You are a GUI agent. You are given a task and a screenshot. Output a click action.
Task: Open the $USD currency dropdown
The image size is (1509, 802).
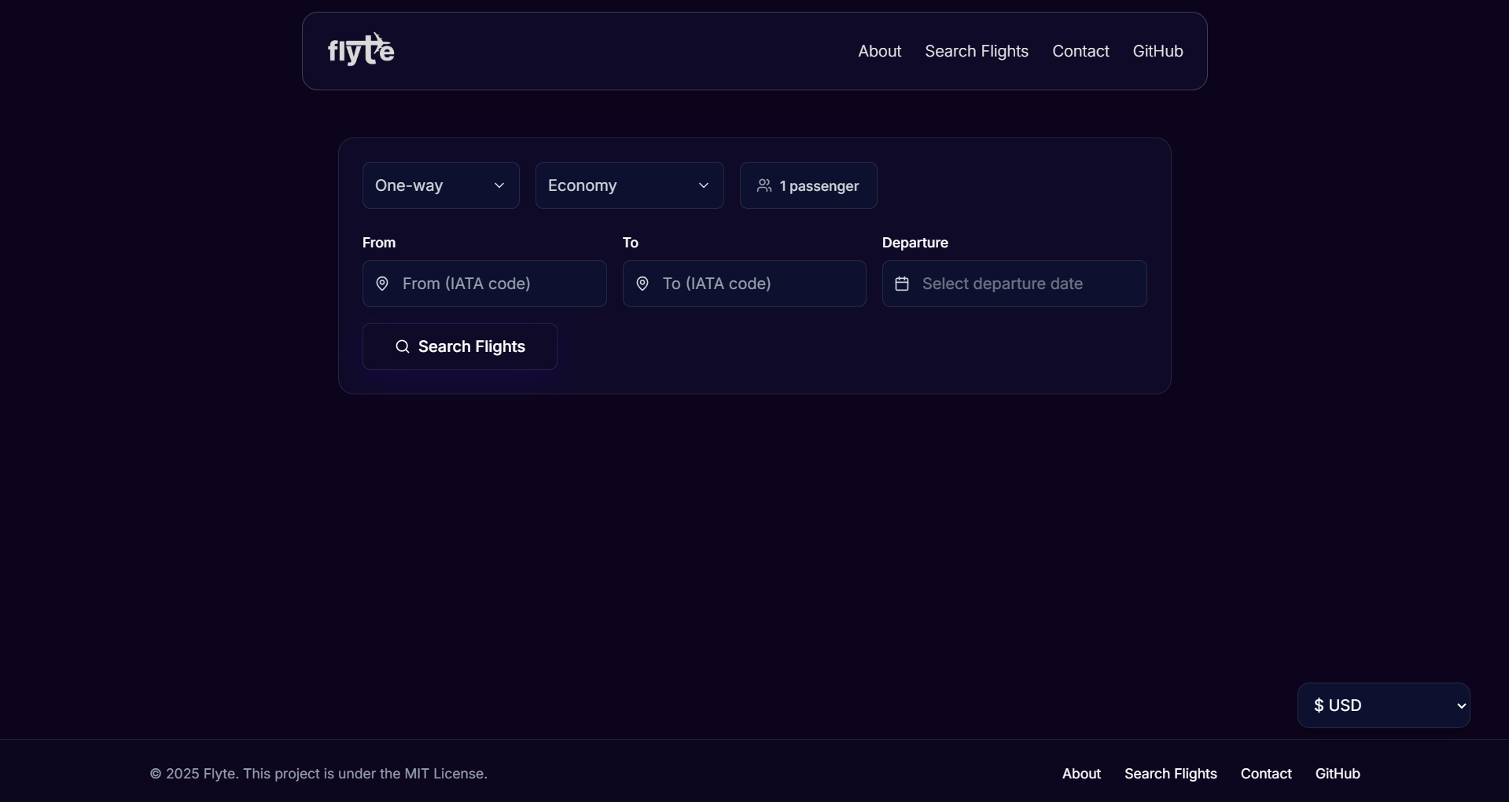(x=1383, y=705)
